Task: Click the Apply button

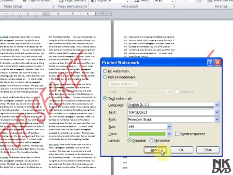Action: (155, 150)
